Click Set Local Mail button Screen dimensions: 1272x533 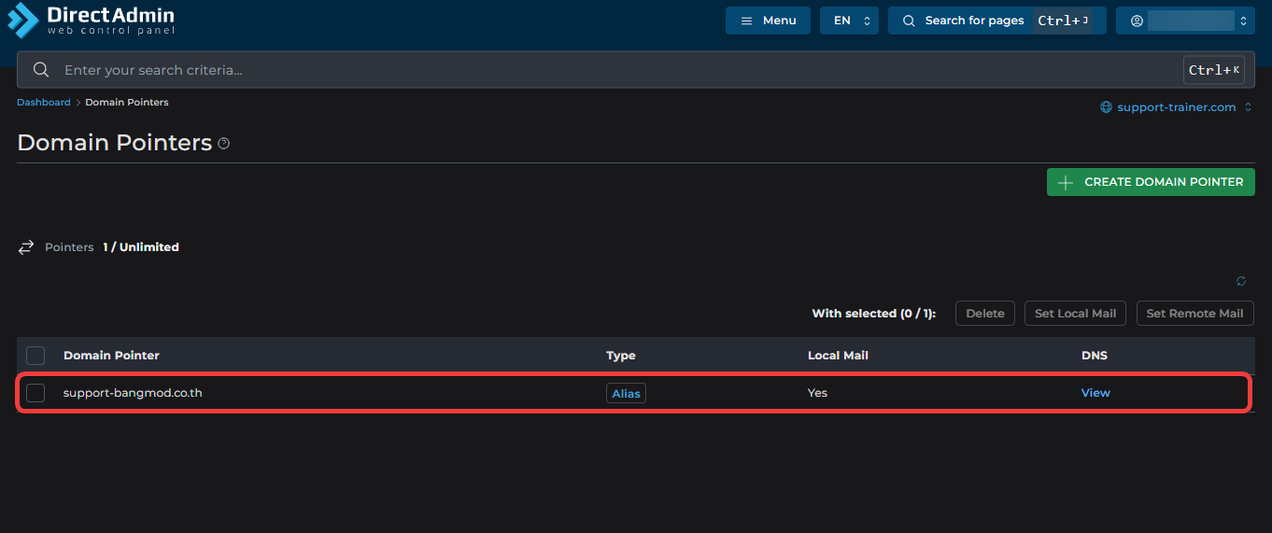(1076, 314)
